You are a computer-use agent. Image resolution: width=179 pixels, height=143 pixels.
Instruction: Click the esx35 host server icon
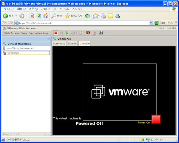tap(4, 48)
